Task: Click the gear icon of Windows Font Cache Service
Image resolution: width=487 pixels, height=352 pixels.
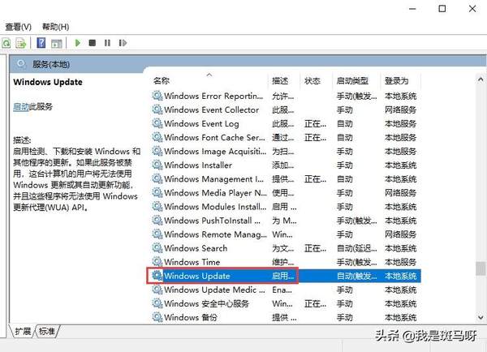Action: (157, 137)
